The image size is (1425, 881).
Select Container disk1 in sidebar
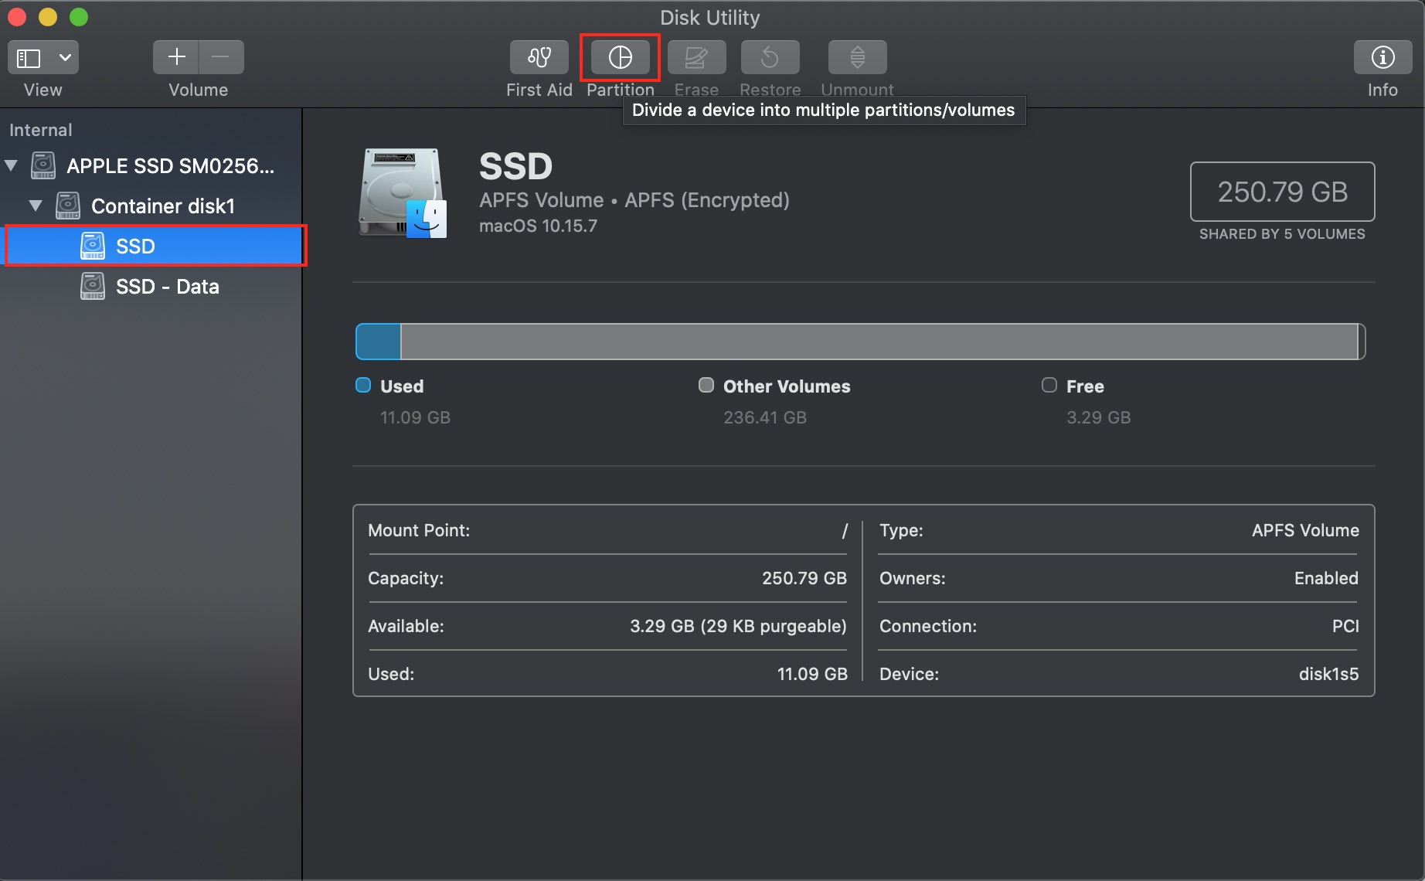click(x=151, y=206)
